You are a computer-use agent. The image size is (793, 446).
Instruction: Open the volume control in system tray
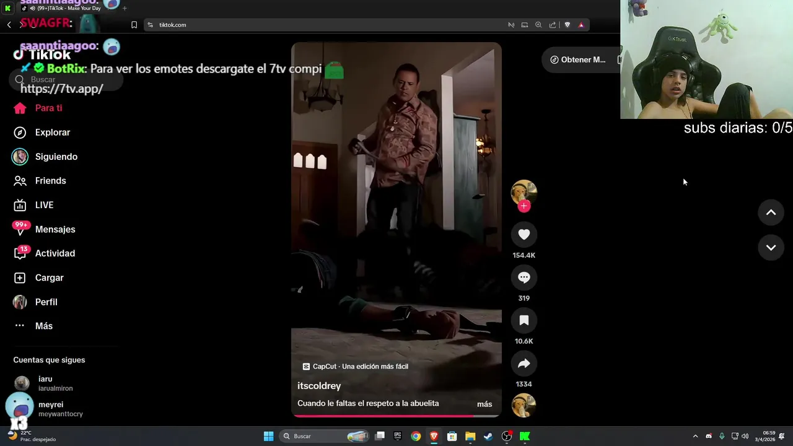[745, 436]
